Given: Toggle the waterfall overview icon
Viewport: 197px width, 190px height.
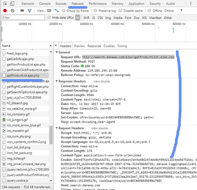Looking at the screenshot, I should click(x=57, y=11).
